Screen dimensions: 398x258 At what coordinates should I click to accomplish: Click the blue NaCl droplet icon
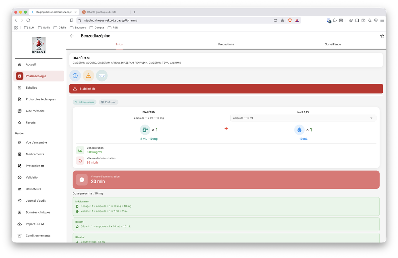(x=299, y=130)
